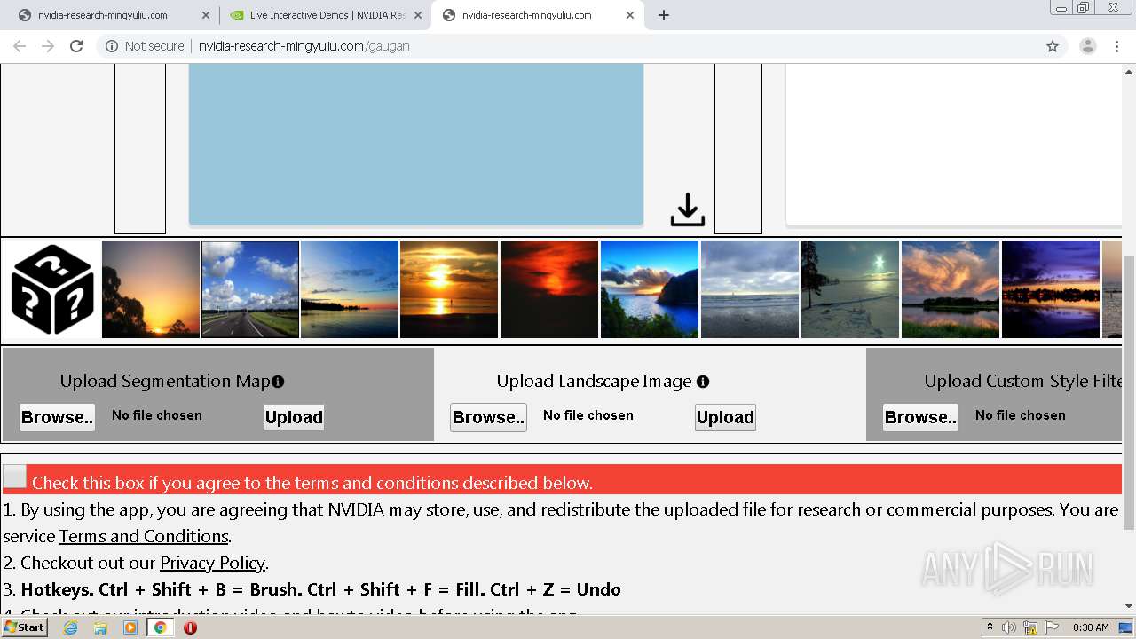Select the snowy sun and tree thumbnail
This screenshot has width=1136, height=639.
point(850,289)
